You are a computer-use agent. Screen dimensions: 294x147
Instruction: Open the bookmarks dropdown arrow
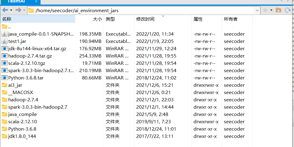click(271, 10)
